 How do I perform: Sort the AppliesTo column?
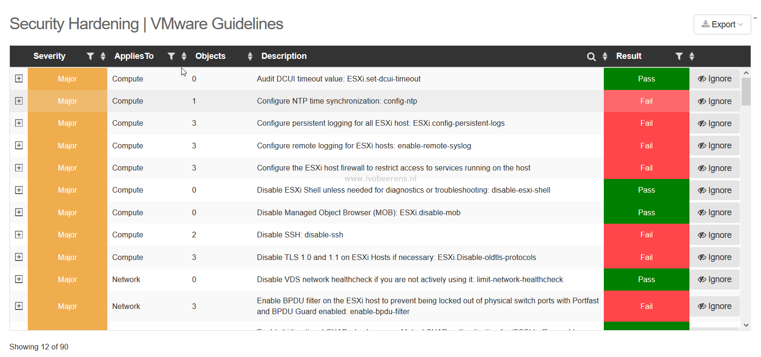pos(184,57)
